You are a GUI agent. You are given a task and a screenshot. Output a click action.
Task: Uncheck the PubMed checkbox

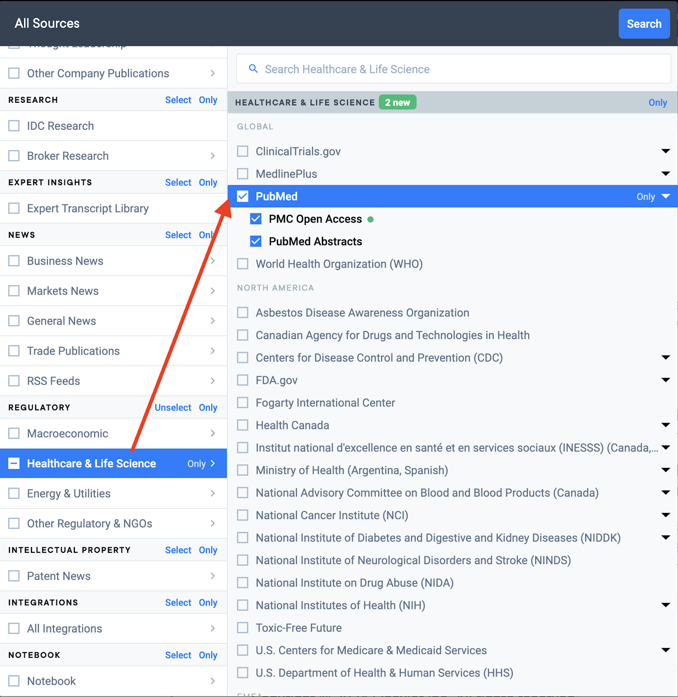click(243, 196)
